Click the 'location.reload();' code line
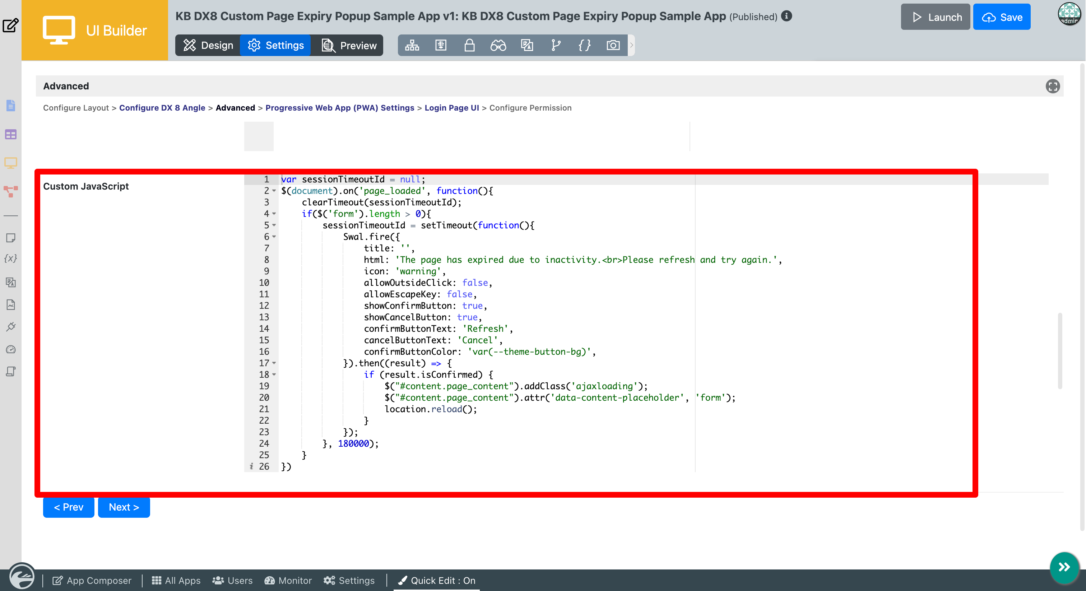 pos(431,409)
